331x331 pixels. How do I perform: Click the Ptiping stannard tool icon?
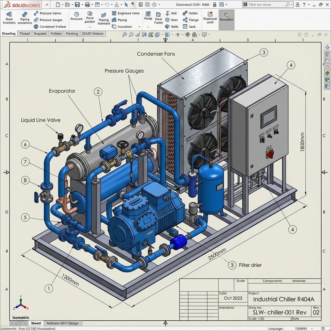point(103,15)
